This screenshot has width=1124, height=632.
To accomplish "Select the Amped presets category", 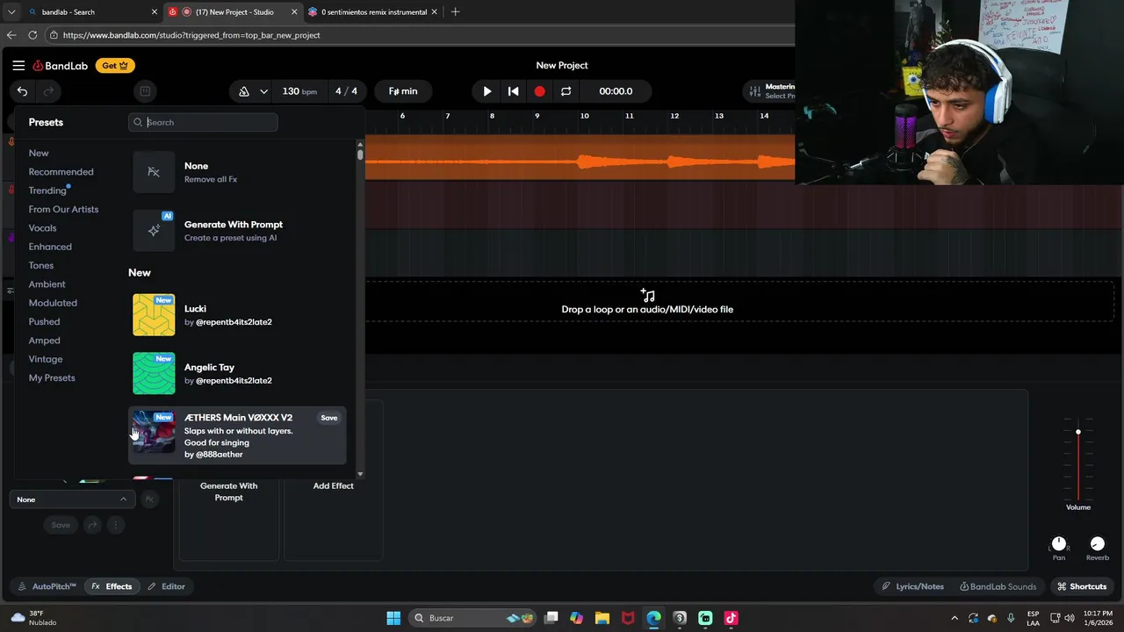I will tap(44, 341).
